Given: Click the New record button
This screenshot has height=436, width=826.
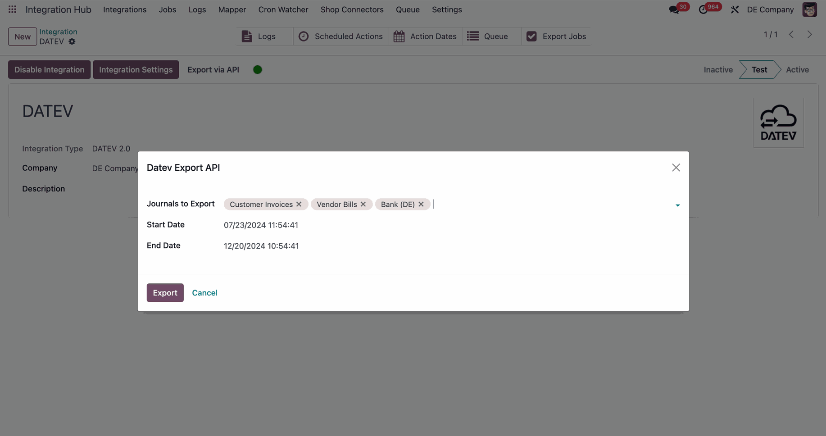Looking at the screenshot, I should pos(23,36).
